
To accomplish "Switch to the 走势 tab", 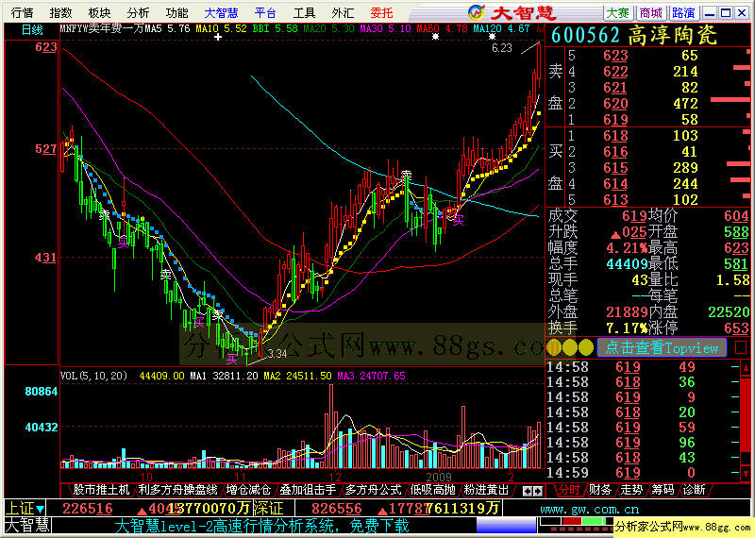I will coord(631,490).
